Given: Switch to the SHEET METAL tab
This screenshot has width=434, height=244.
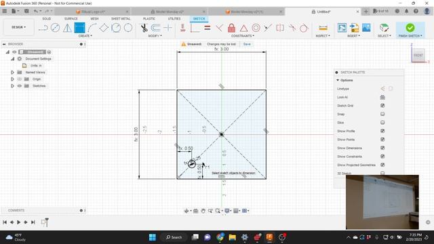Looking at the screenshot, I should [x=121, y=18].
